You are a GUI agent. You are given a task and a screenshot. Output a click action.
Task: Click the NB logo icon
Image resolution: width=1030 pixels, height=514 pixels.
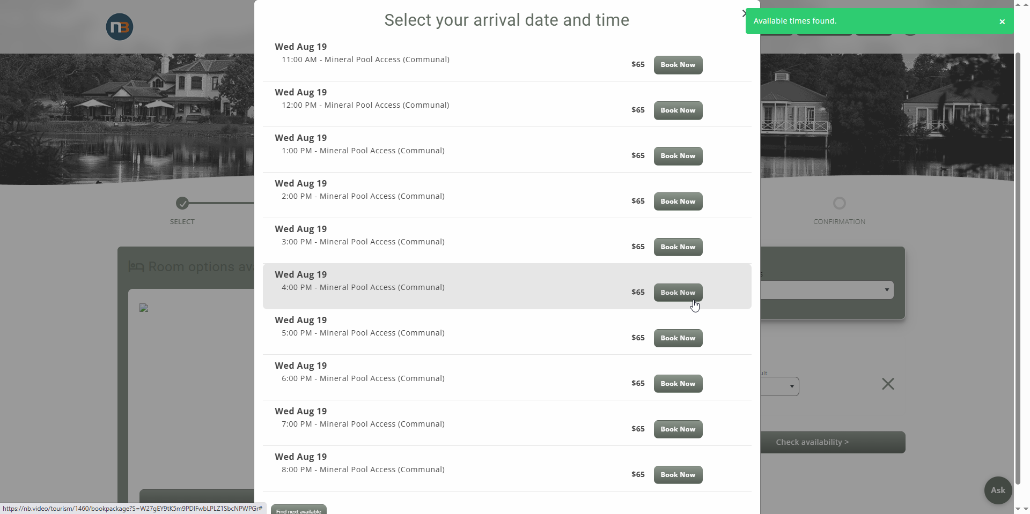tap(119, 27)
